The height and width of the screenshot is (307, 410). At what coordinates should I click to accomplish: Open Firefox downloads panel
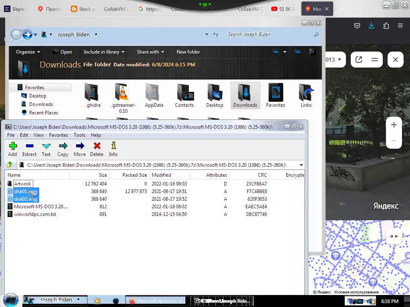click(371, 26)
